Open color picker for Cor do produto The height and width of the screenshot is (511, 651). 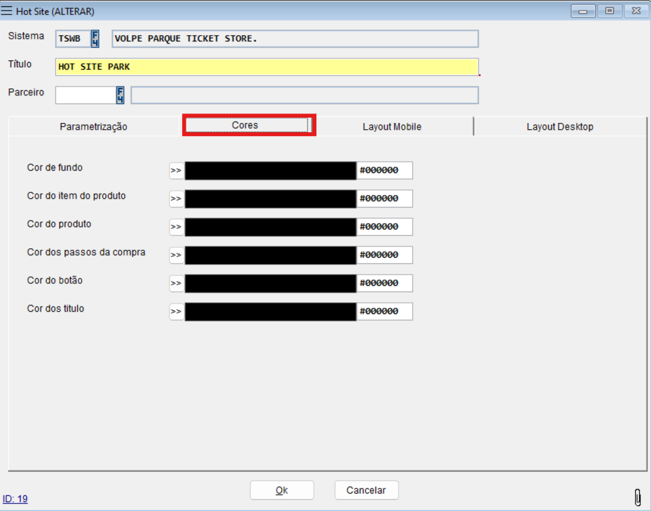click(x=176, y=227)
